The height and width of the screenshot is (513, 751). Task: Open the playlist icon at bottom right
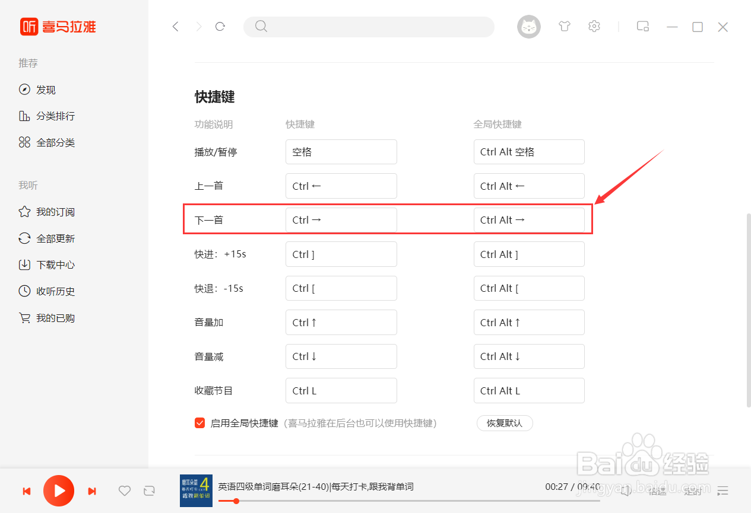(x=723, y=491)
